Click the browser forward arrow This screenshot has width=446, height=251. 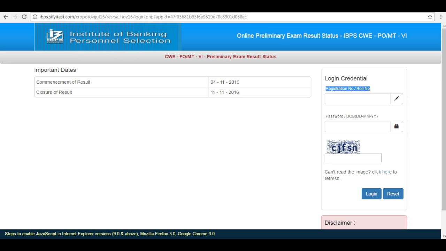click(x=15, y=17)
